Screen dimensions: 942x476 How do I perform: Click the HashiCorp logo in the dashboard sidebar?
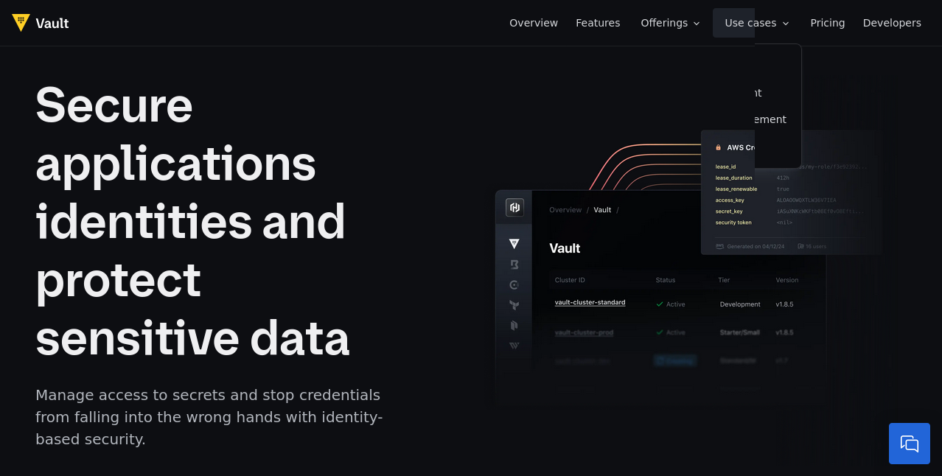tap(514, 207)
